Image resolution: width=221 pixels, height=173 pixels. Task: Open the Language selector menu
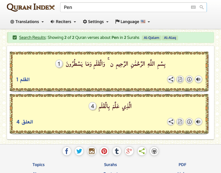[133, 22]
